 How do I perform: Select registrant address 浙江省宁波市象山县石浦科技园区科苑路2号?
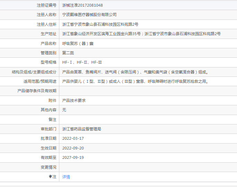pyautogui.click(x=100, y=24)
